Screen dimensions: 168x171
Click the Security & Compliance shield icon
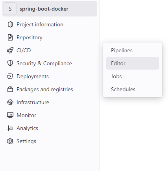10,63
